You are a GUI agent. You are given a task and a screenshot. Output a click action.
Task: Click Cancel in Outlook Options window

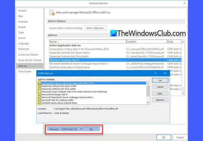click(x=180, y=138)
